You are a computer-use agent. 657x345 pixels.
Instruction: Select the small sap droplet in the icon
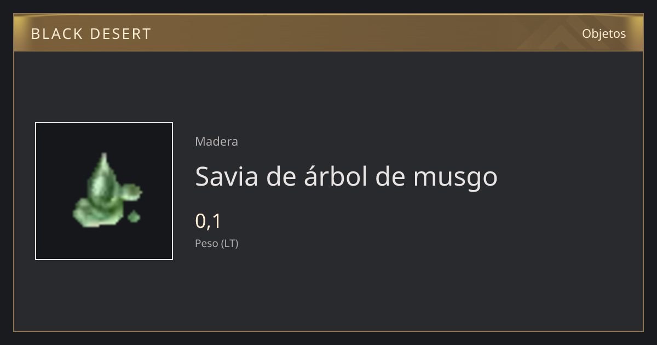coord(134,217)
